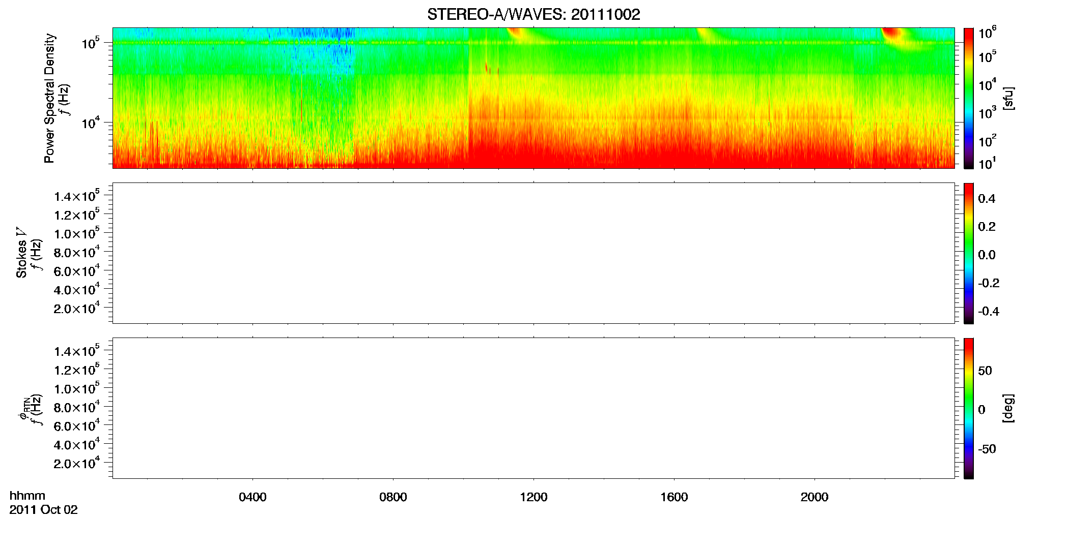Click the radio burst near 1650 at top
Screen dimensions: 1067x549
(705, 33)
